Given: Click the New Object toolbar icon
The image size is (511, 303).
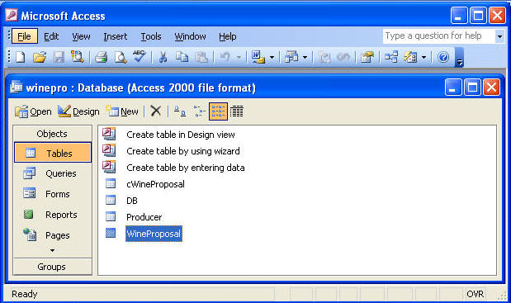Looking at the screenshot, I should point(410,57).
